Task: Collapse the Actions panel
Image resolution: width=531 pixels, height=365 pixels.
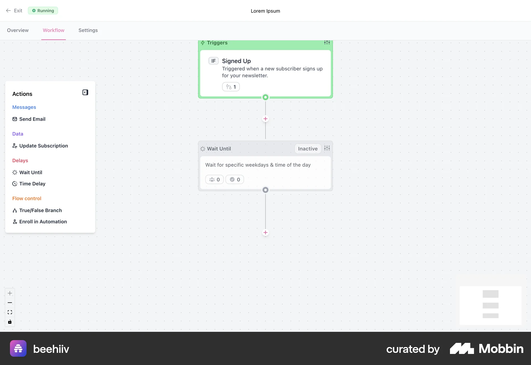Action: click(85, 92)
